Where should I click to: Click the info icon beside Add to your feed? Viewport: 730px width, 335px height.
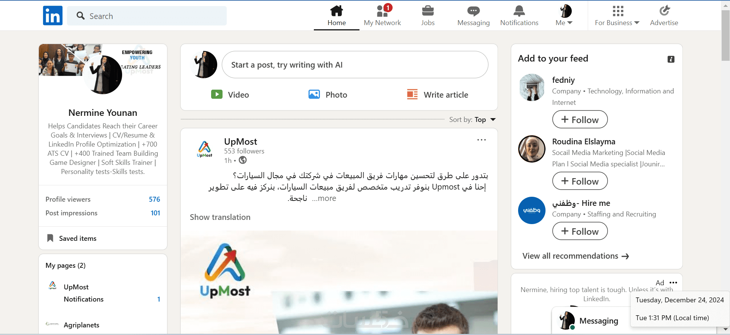pyautogui.click(x=671, y=59)
